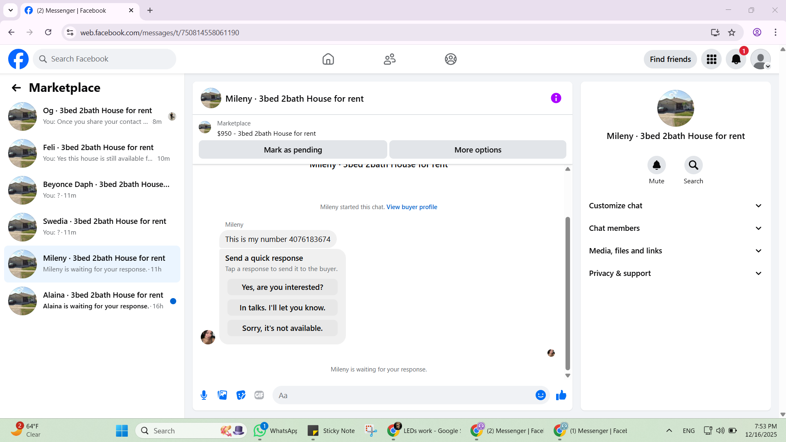Click the chat scroll up arrow
Viewport: 786px width, 442px height.
pyautogui.click(x=568, y=169)
